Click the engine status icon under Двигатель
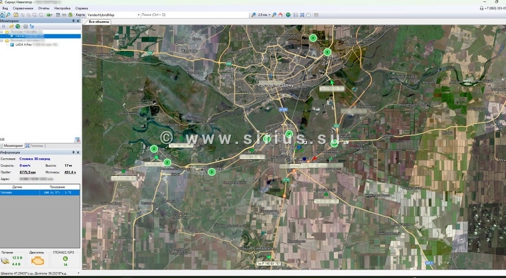 point(37,260)
